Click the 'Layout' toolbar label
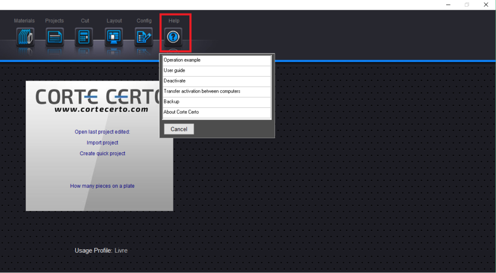Viewport: 496px width, 273px height. (114, 20)
